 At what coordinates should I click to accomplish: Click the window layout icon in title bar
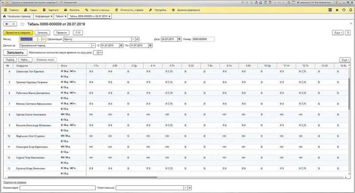293,3
